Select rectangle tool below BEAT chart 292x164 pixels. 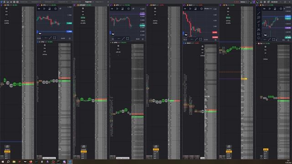pyautogui.click(x=201, y=39)
